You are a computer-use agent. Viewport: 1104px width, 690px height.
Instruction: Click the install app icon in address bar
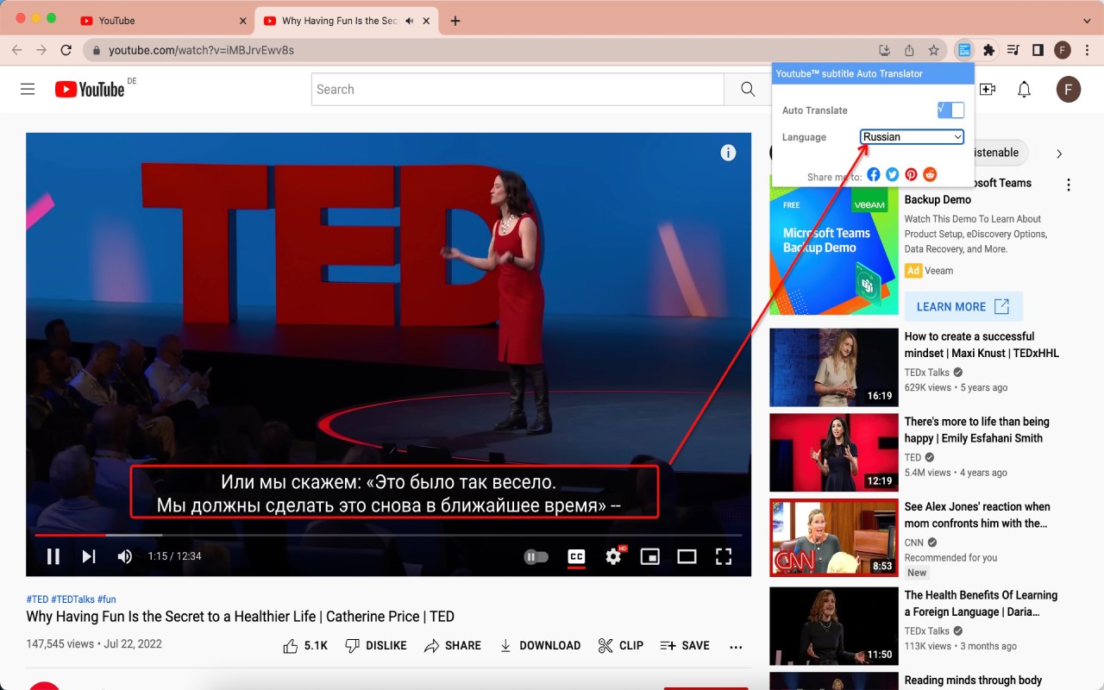coord(884,50)
